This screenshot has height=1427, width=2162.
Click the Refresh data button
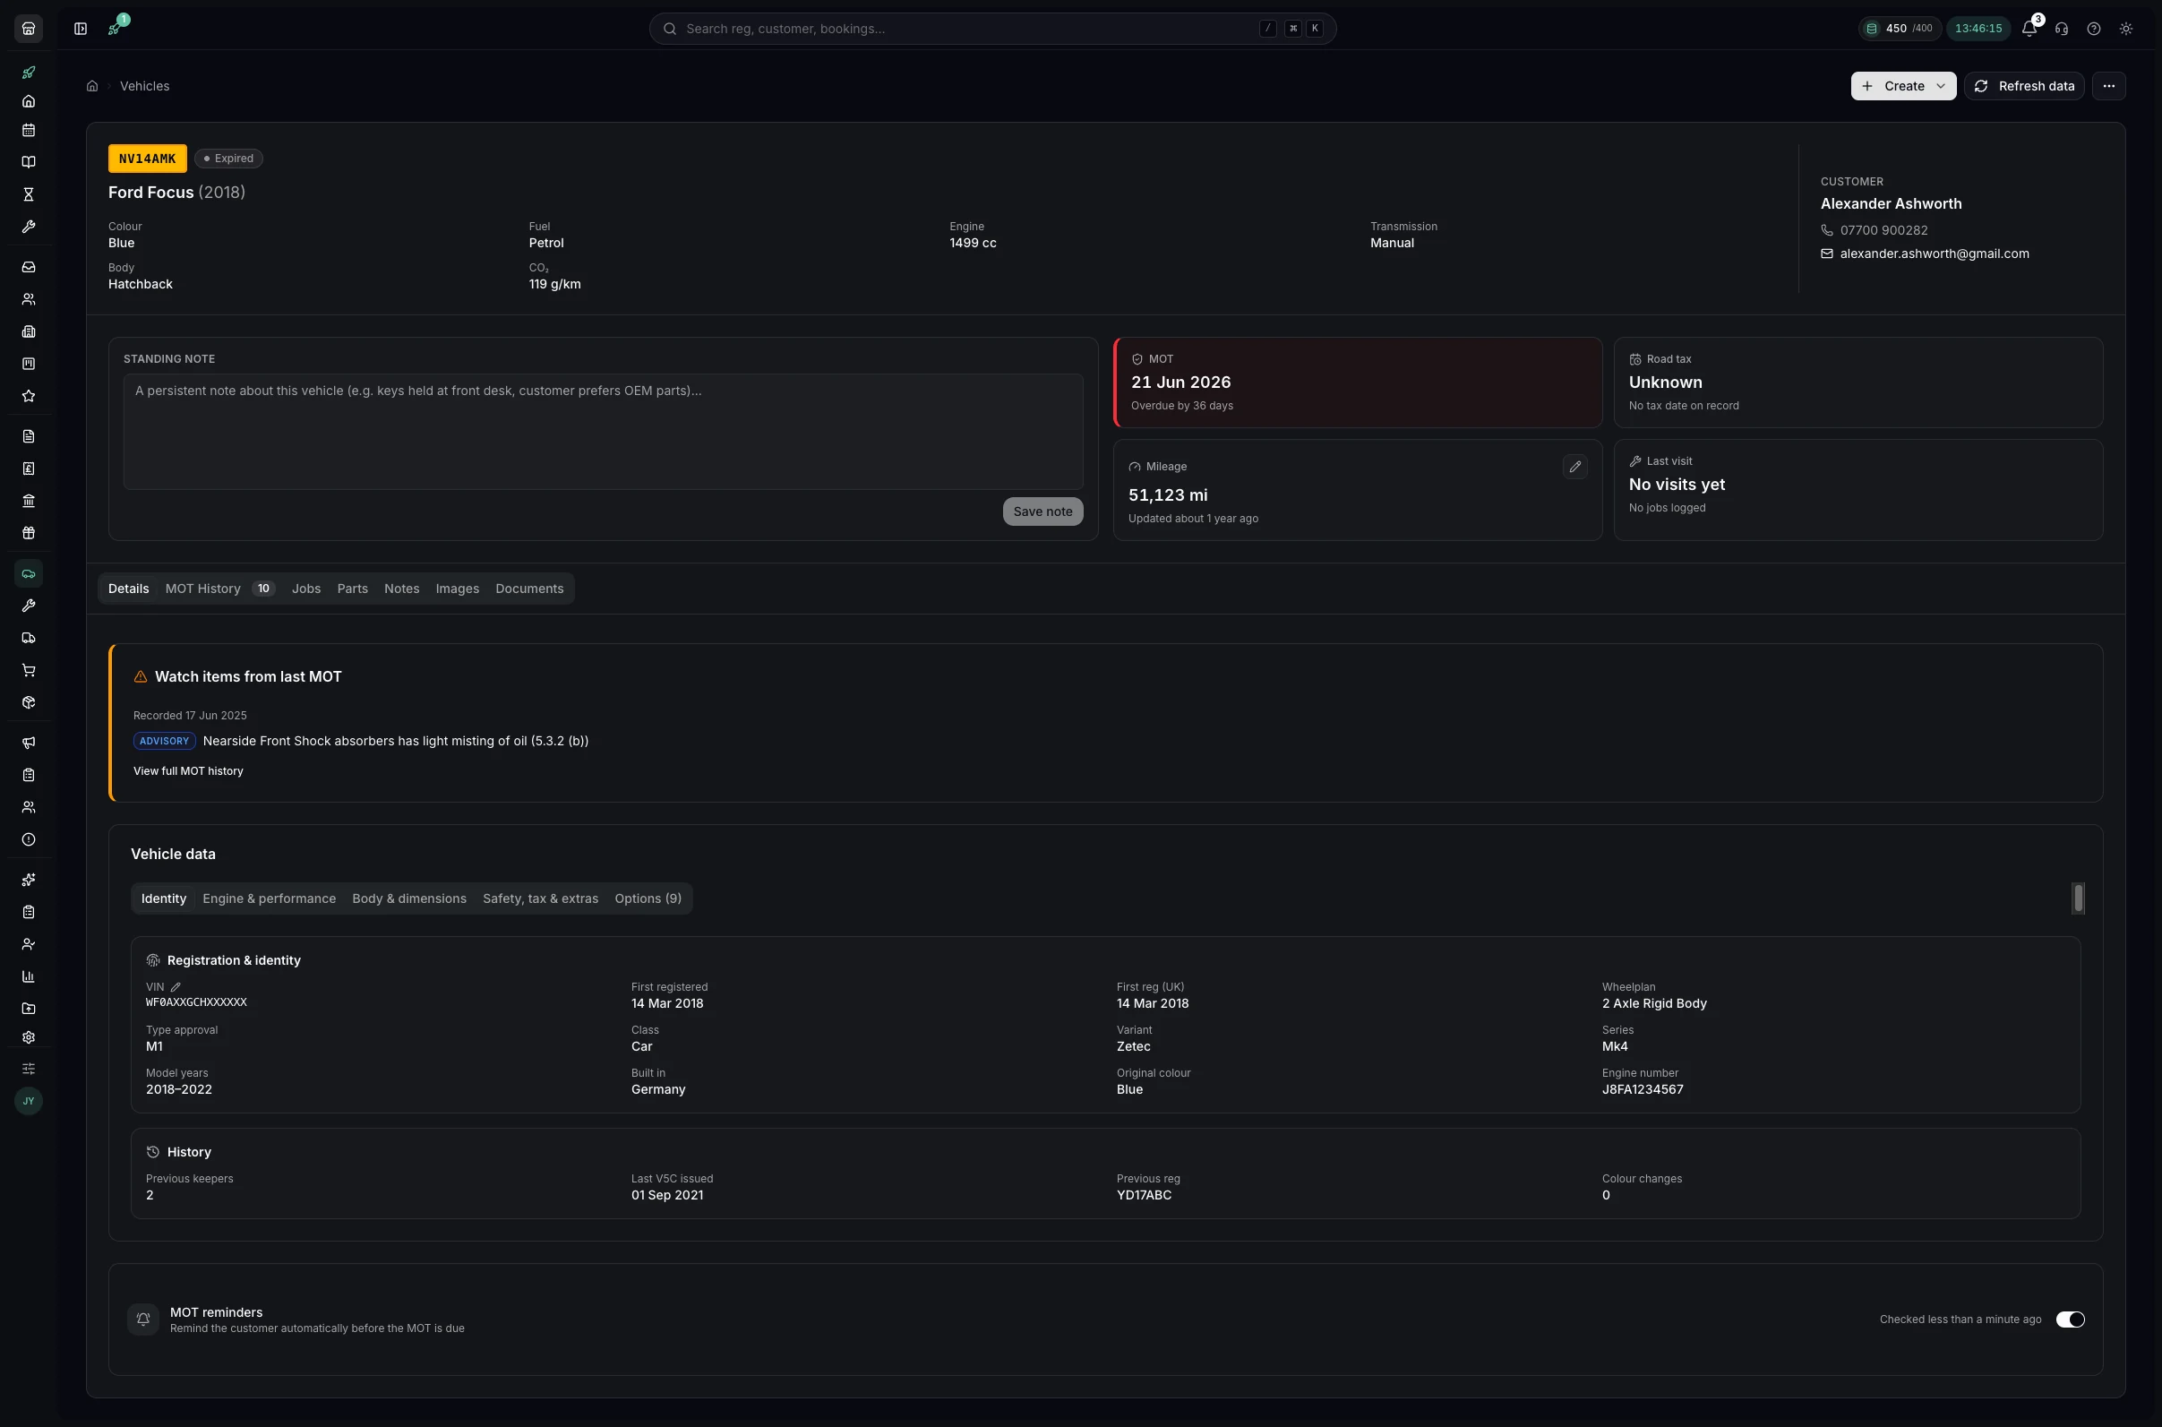pyautogui.click(x=2025, y=87)
